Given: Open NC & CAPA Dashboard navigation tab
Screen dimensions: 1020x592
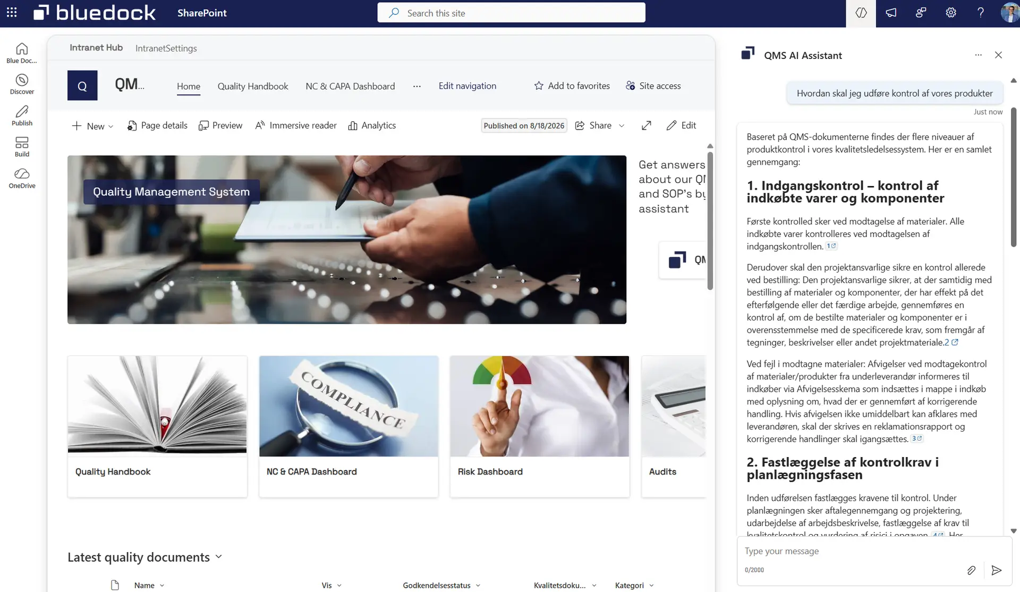Looking at the screenshot, I should point(350,86).
